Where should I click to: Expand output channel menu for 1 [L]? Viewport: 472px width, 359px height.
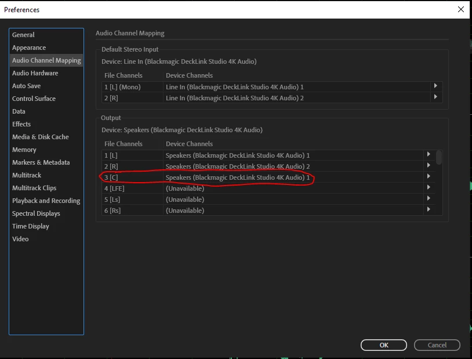point(429,154)
